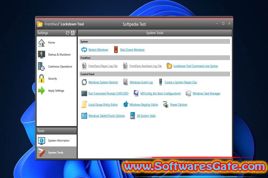Click the Lockdown Tool Command Line Syntax icon

169,66
